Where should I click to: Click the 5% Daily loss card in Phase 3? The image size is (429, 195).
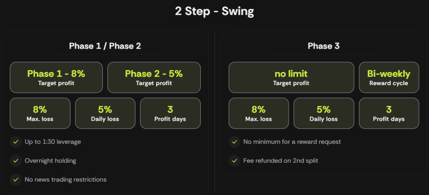[324, 113]
